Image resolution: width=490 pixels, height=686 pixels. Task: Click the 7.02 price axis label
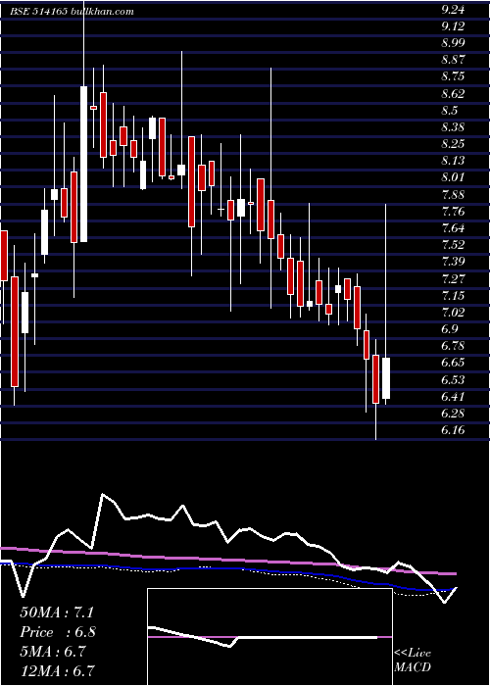tap(452, 313)
